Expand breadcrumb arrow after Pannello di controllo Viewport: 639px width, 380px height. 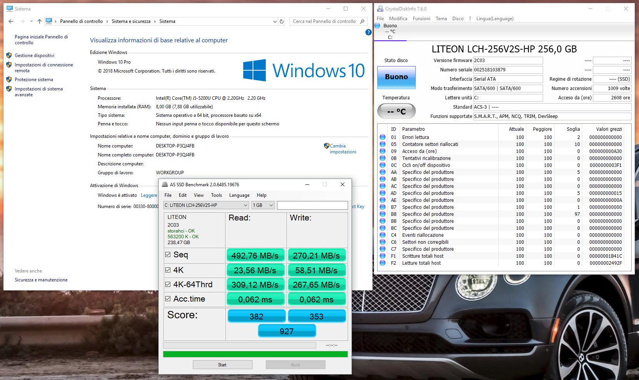107,21
